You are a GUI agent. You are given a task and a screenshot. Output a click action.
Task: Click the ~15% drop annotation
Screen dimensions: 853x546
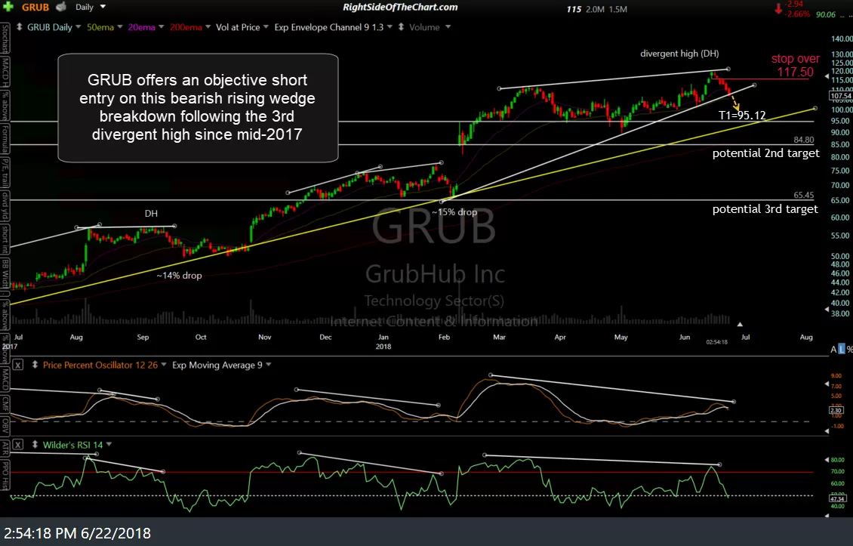pos(454,211)
